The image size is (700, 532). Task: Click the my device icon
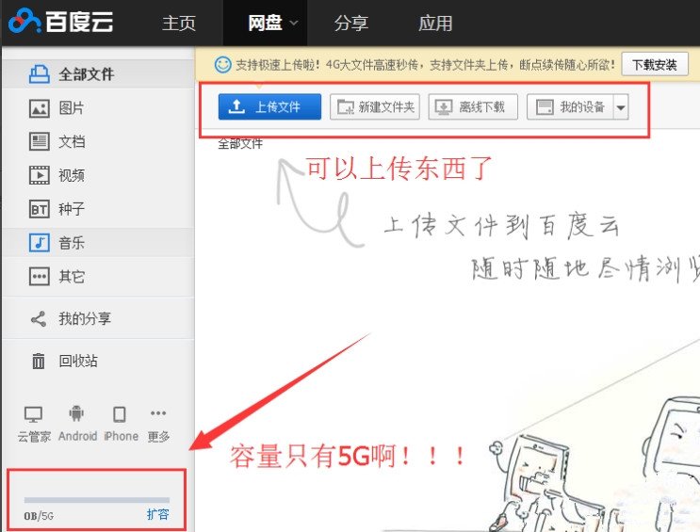pos(545,107)
